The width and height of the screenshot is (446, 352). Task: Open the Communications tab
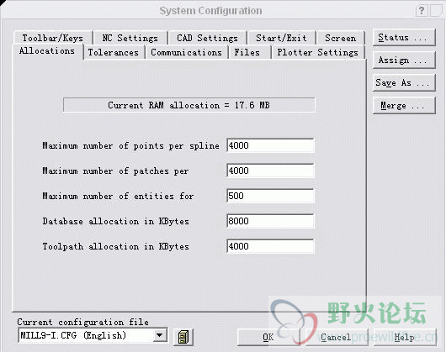click(186, 53)
